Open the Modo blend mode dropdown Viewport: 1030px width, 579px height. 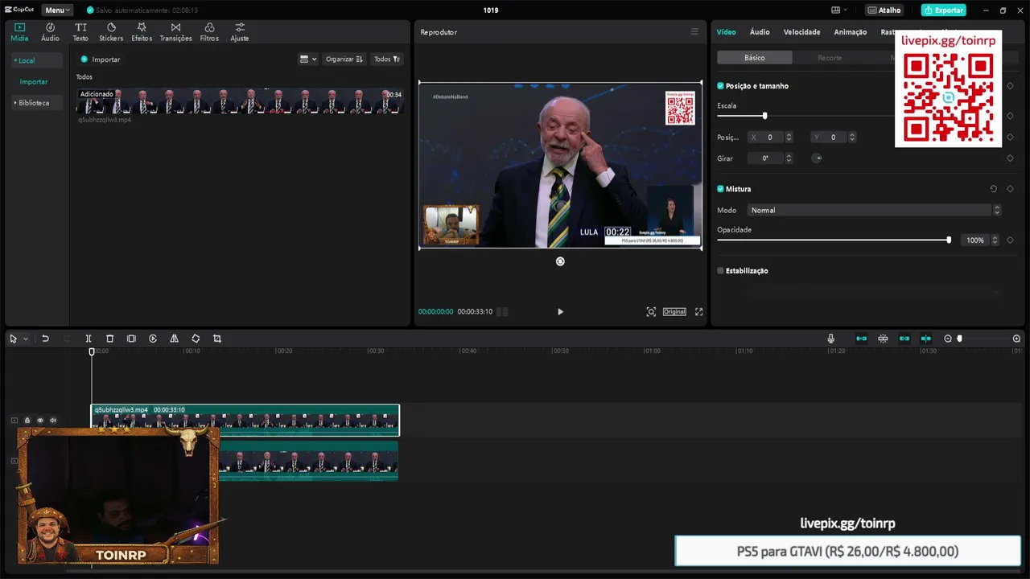click(x=874, y=210)
